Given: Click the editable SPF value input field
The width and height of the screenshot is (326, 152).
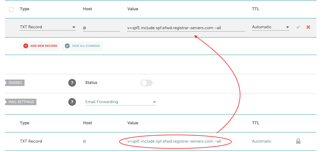Looking at the screenshot, I should click(186, 27).
